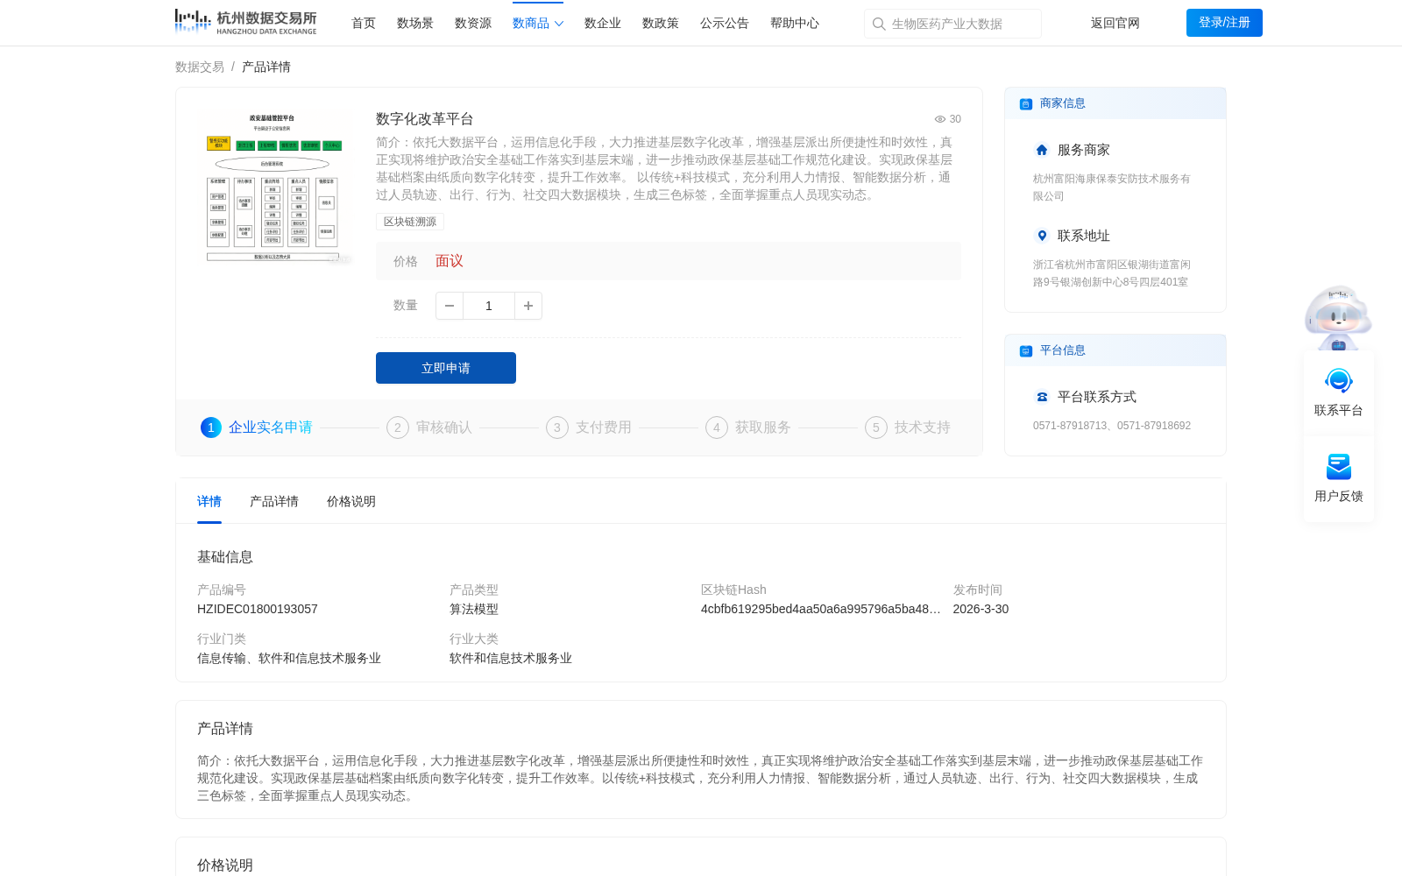Image resolution: width=1402 pixels, height=876 pixels.
Task: Click merchant name 杭州富阳海康保泰安防技术服务有限公司
Action: tap(1112, 187)
